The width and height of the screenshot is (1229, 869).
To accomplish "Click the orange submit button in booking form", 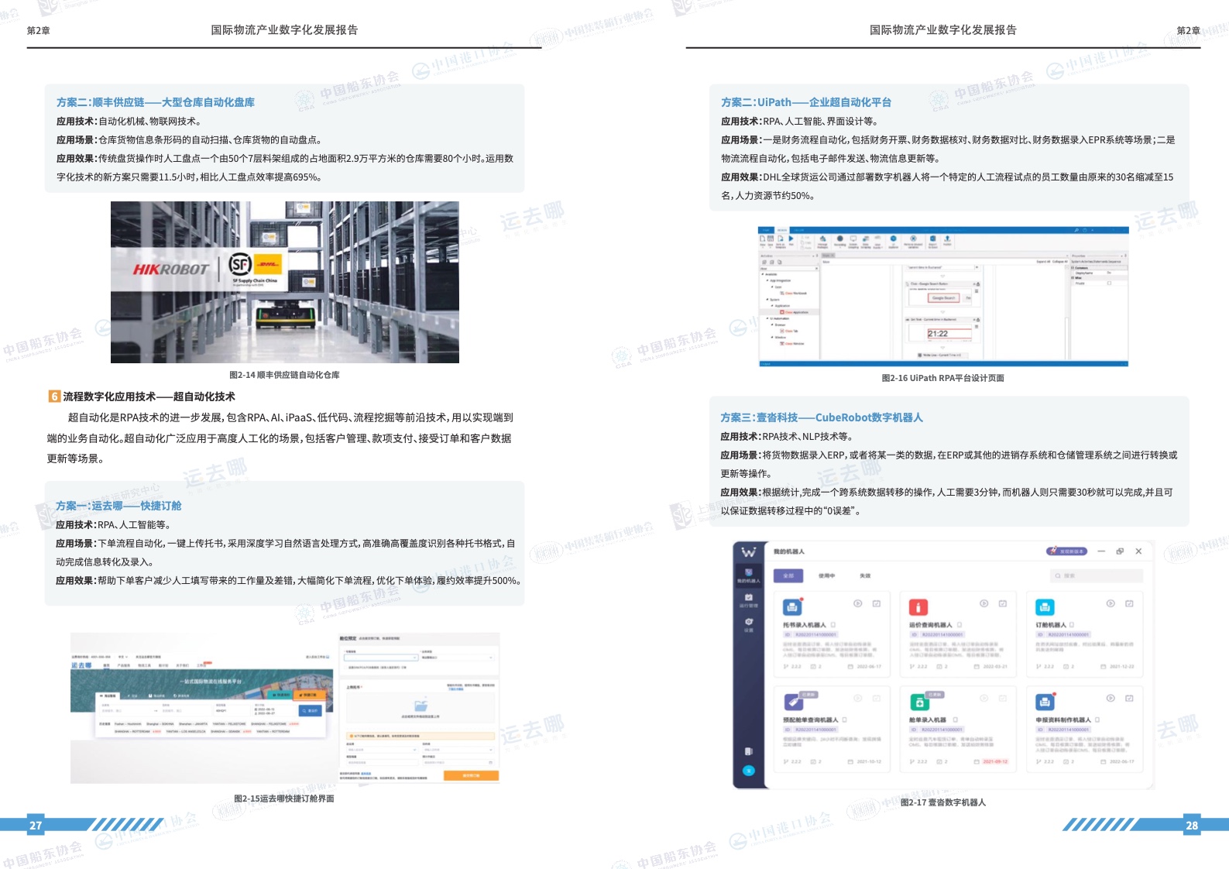I will click(x=471, y=775).
